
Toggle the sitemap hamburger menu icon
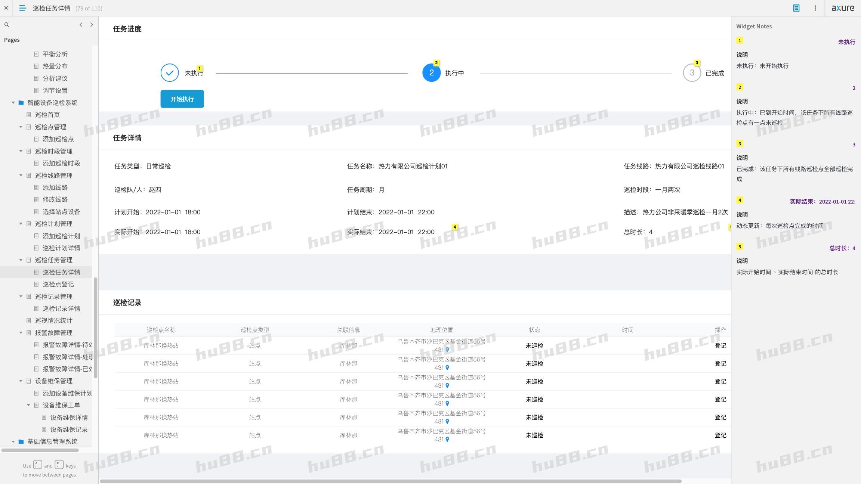pyautogui.click(x=22, y=8)
